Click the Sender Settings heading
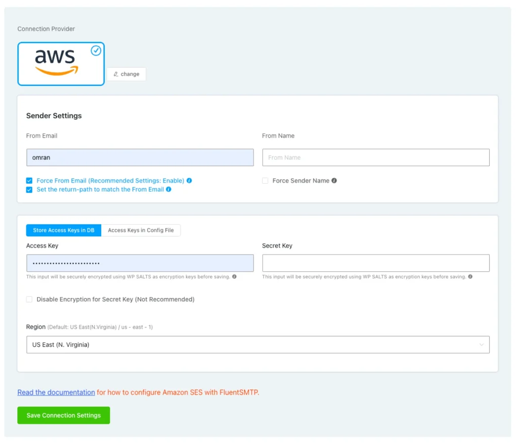Screen dimensions: 518x445 54,116
